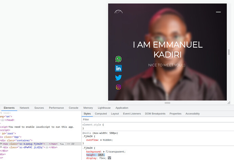Open the DOM Breakpoints sub-tab
Screen dimensions: 234x160
(x=155, y=114)
